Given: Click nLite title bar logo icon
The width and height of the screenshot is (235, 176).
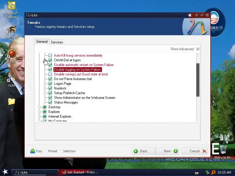Looking at the screenshot, I should point(27,15).
